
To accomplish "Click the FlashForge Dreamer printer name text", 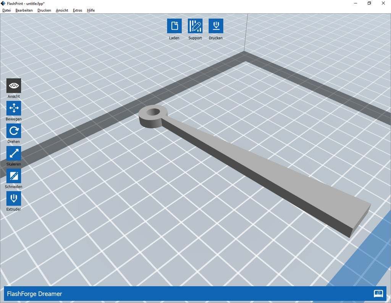I will (x=34, y=294).
